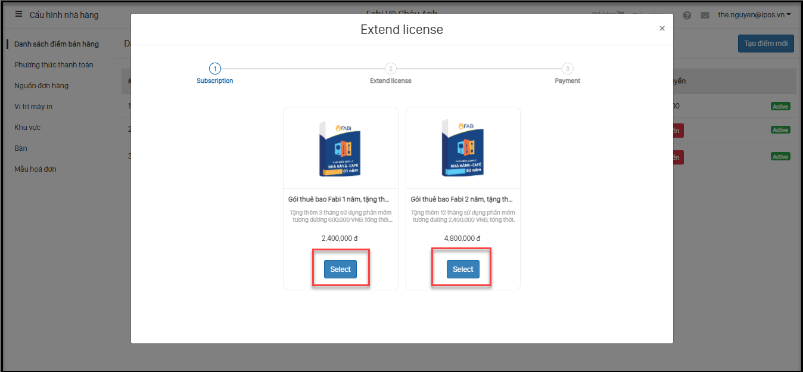Open Phương thức thanh toán in sidebar
Viewport: 803px width, 372px height.
pyautogui.click(x=54, y=65)
